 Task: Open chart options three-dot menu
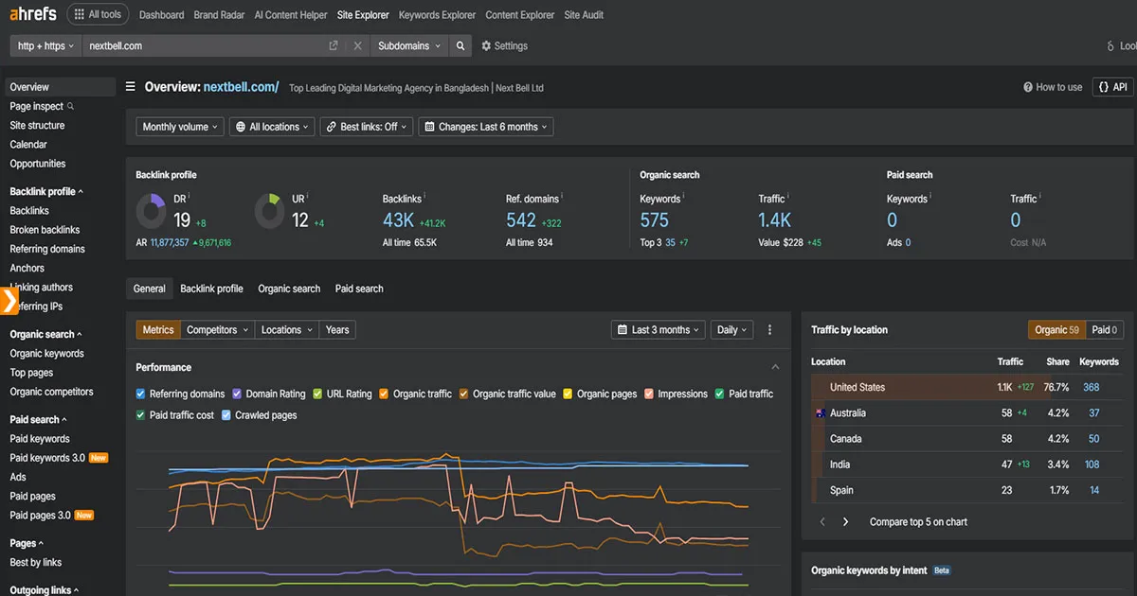(x=769, y=330)
